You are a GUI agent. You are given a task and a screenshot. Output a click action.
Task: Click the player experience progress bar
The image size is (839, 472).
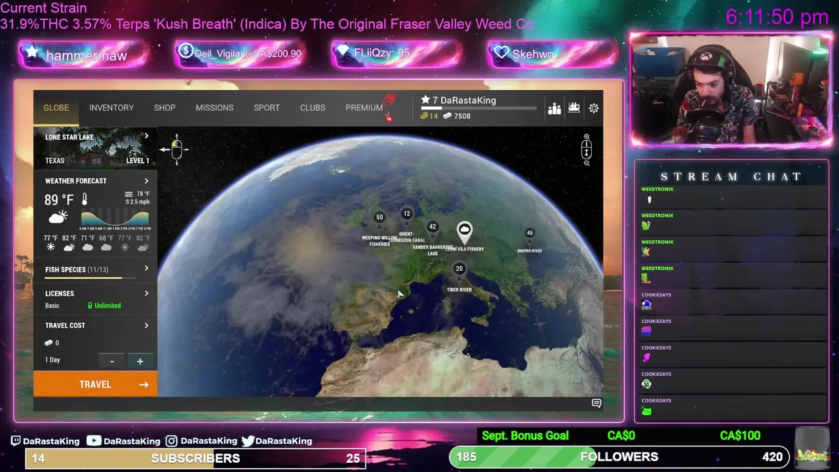(x=478, y=108)
